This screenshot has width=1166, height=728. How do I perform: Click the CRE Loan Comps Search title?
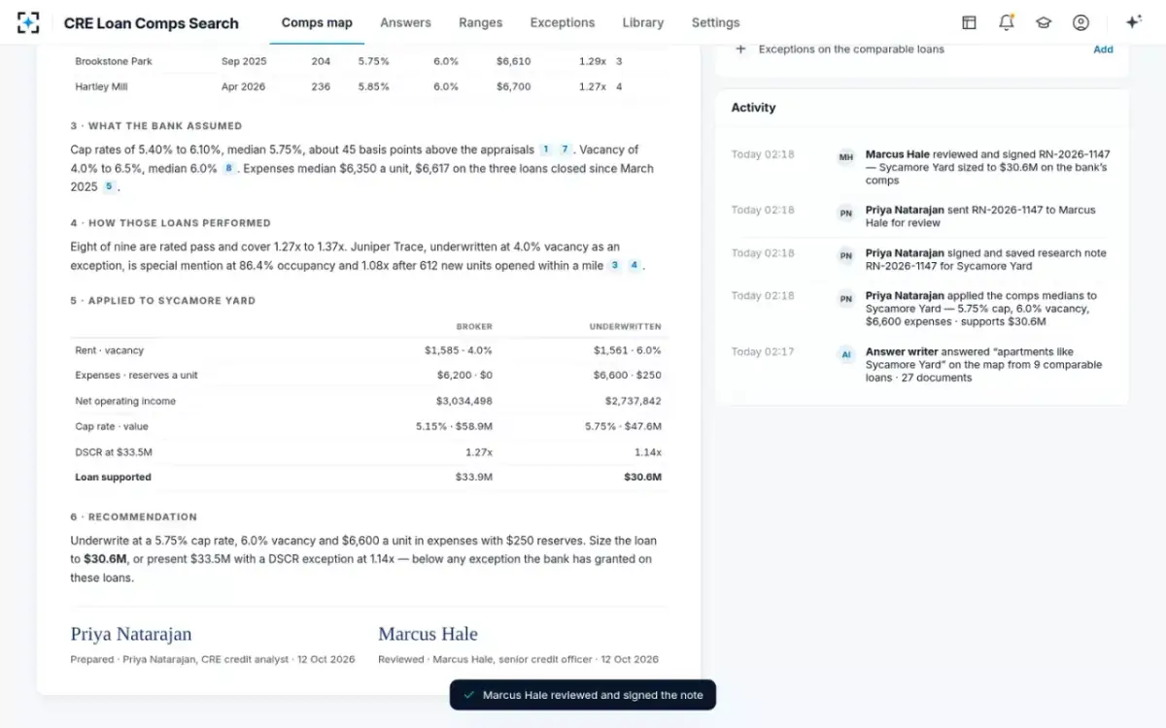click(x=151, y=23)
